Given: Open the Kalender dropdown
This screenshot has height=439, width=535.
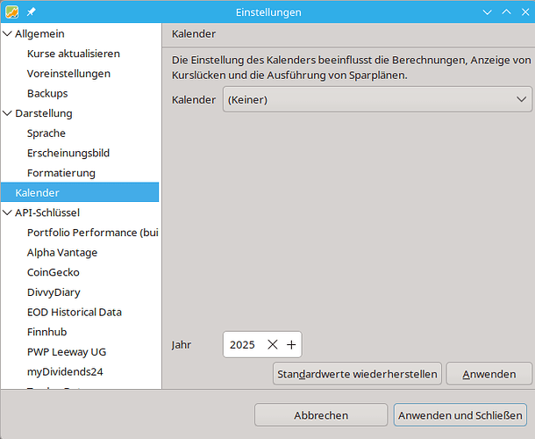Looking at the screenshot, I should tap(377, 100).
